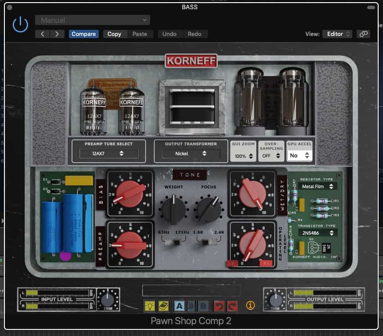Click the black Focus tone knob

[x=209, y=209]
